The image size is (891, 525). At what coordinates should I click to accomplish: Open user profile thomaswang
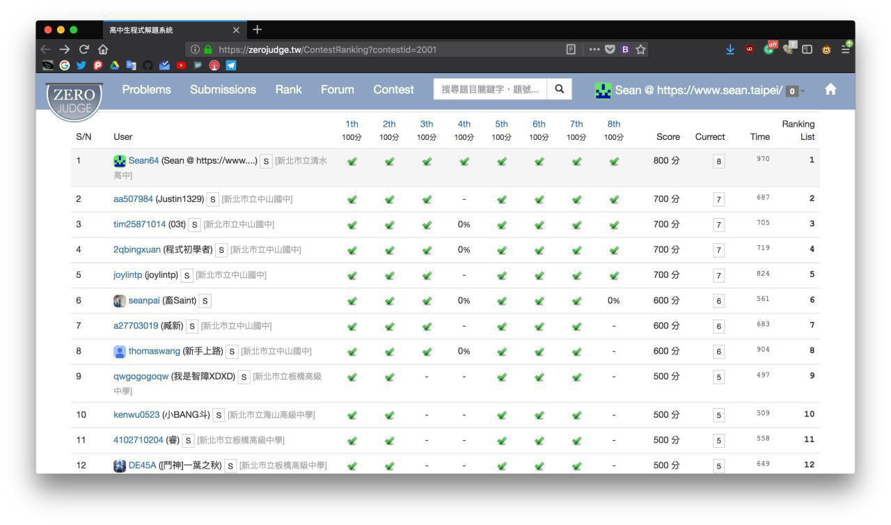pyautogui.click(x=155, y=351)
